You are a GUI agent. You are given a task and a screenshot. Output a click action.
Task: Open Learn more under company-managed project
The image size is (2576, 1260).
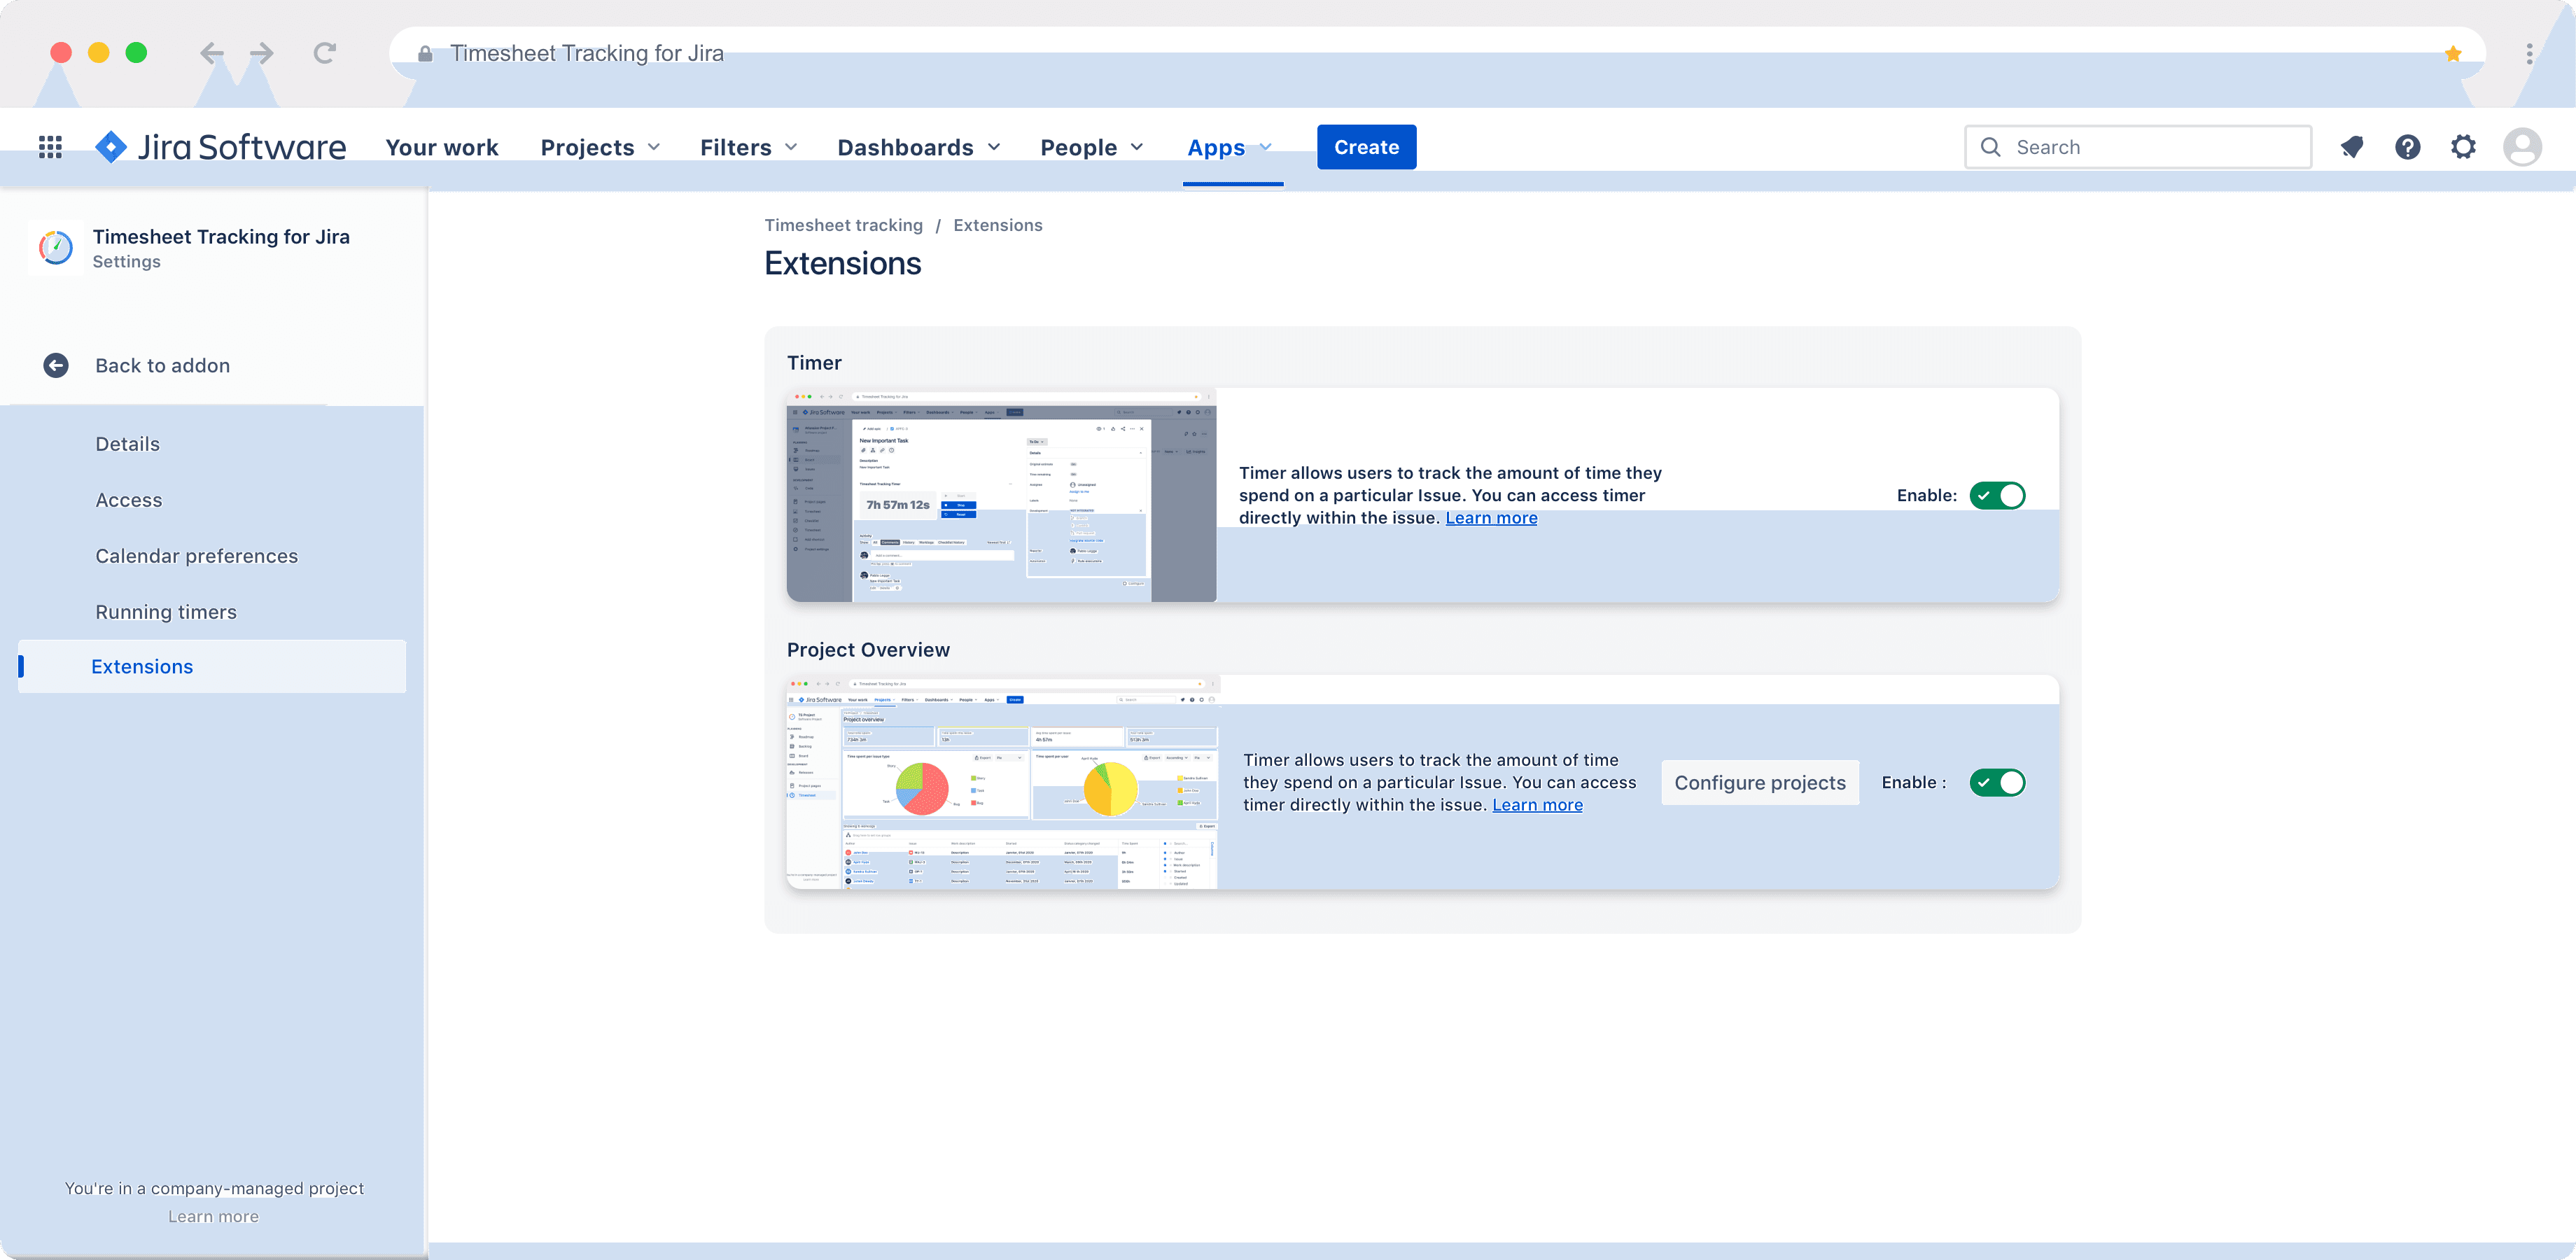[213, 1216]
